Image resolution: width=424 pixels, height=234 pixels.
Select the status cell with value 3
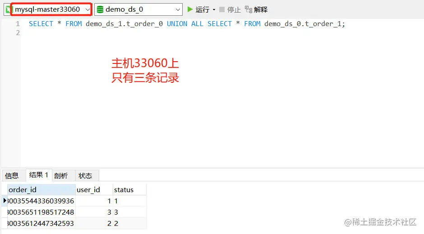(x=129, y=212)
